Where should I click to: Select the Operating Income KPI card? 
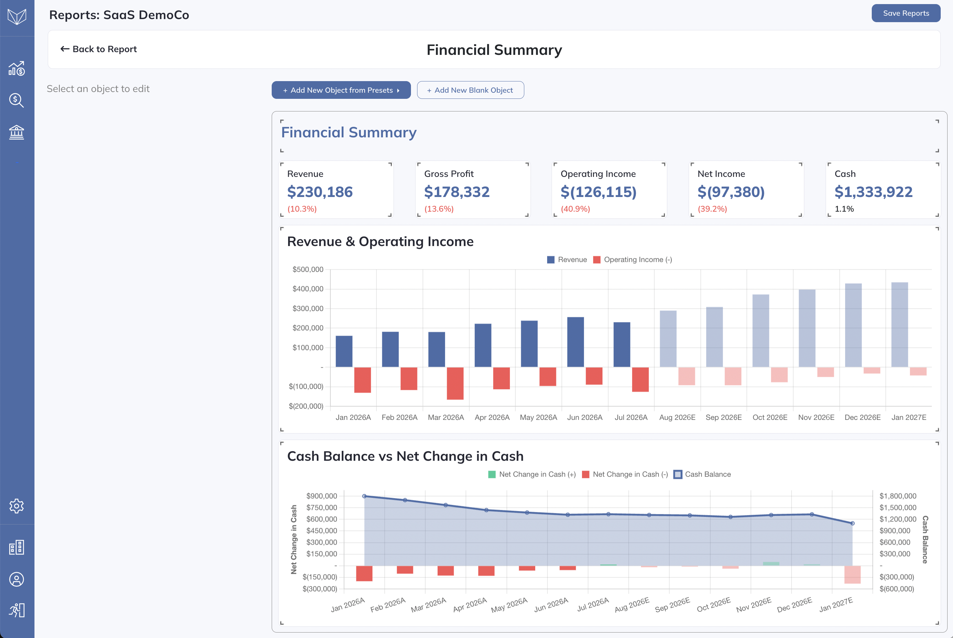(x=610, y=189)
